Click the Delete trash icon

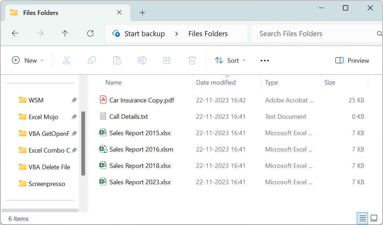click(192, 60)
